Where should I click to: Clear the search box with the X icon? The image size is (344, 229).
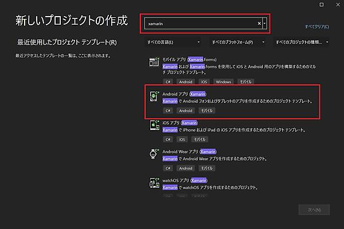259,24
